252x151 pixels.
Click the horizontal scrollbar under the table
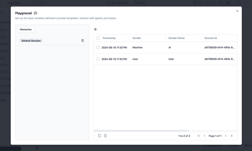tap(141, 131)
